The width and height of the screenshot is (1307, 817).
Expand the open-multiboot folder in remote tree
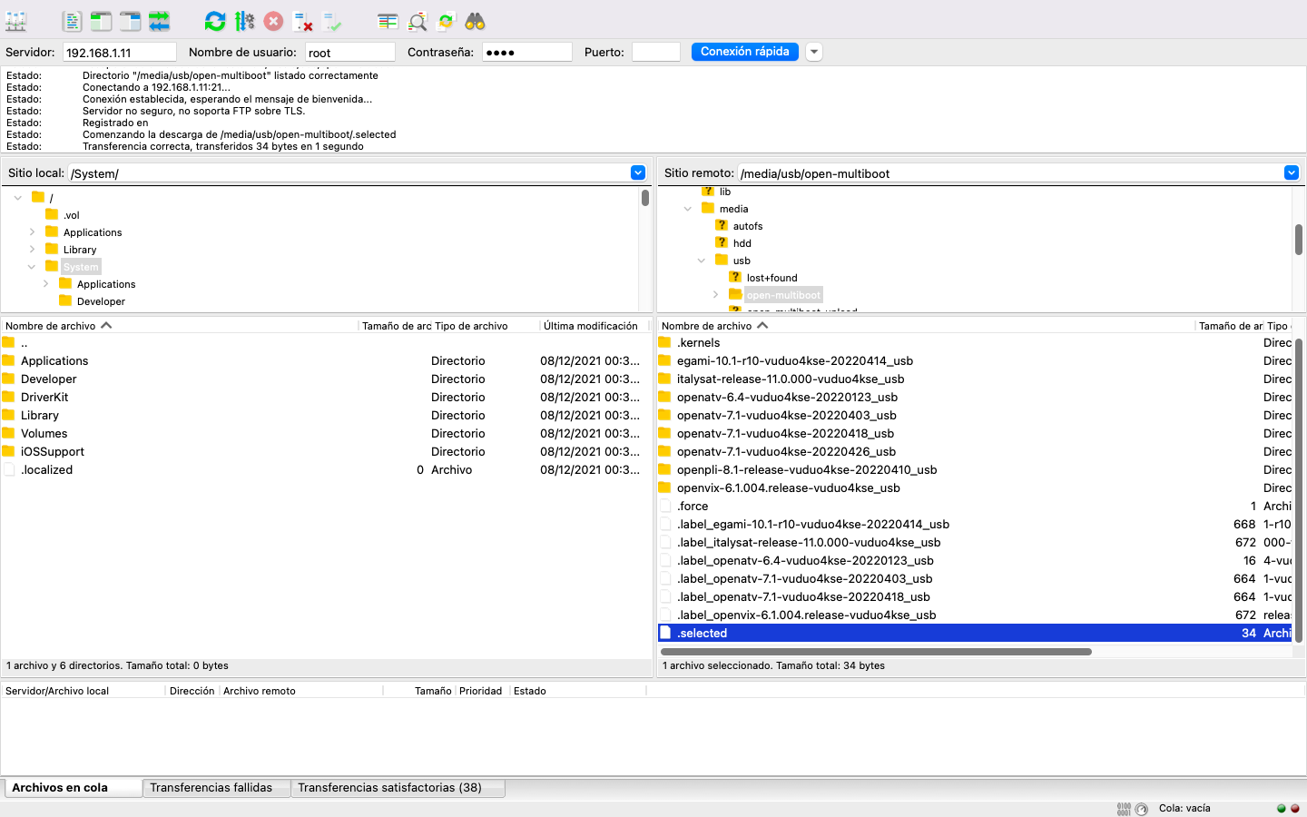715,295
